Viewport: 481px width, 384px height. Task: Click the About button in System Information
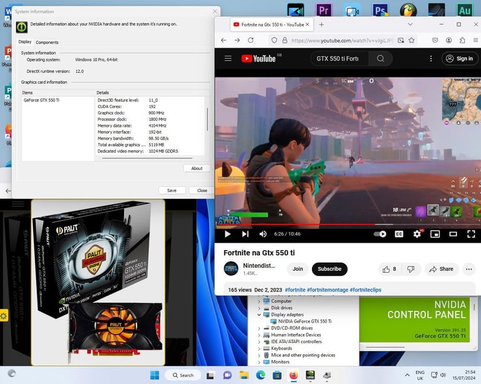click(x=197, y=168)
